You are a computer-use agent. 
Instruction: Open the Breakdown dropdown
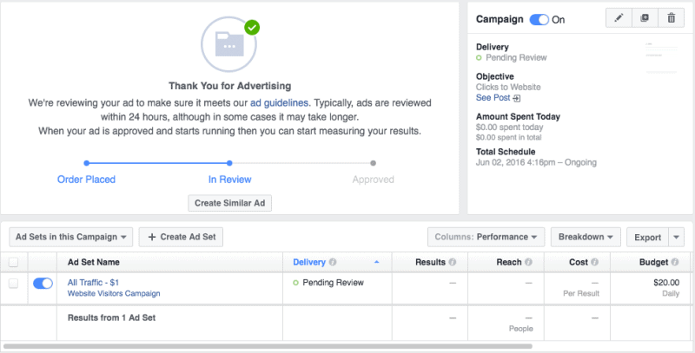coord(587,237)
